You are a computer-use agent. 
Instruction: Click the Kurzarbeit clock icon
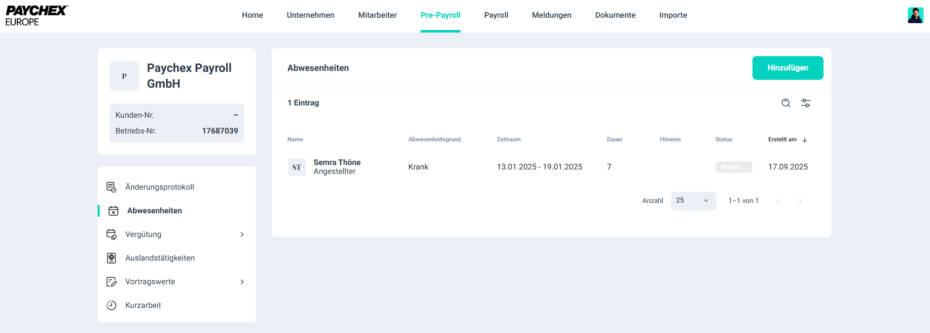(x=111, y=305)
